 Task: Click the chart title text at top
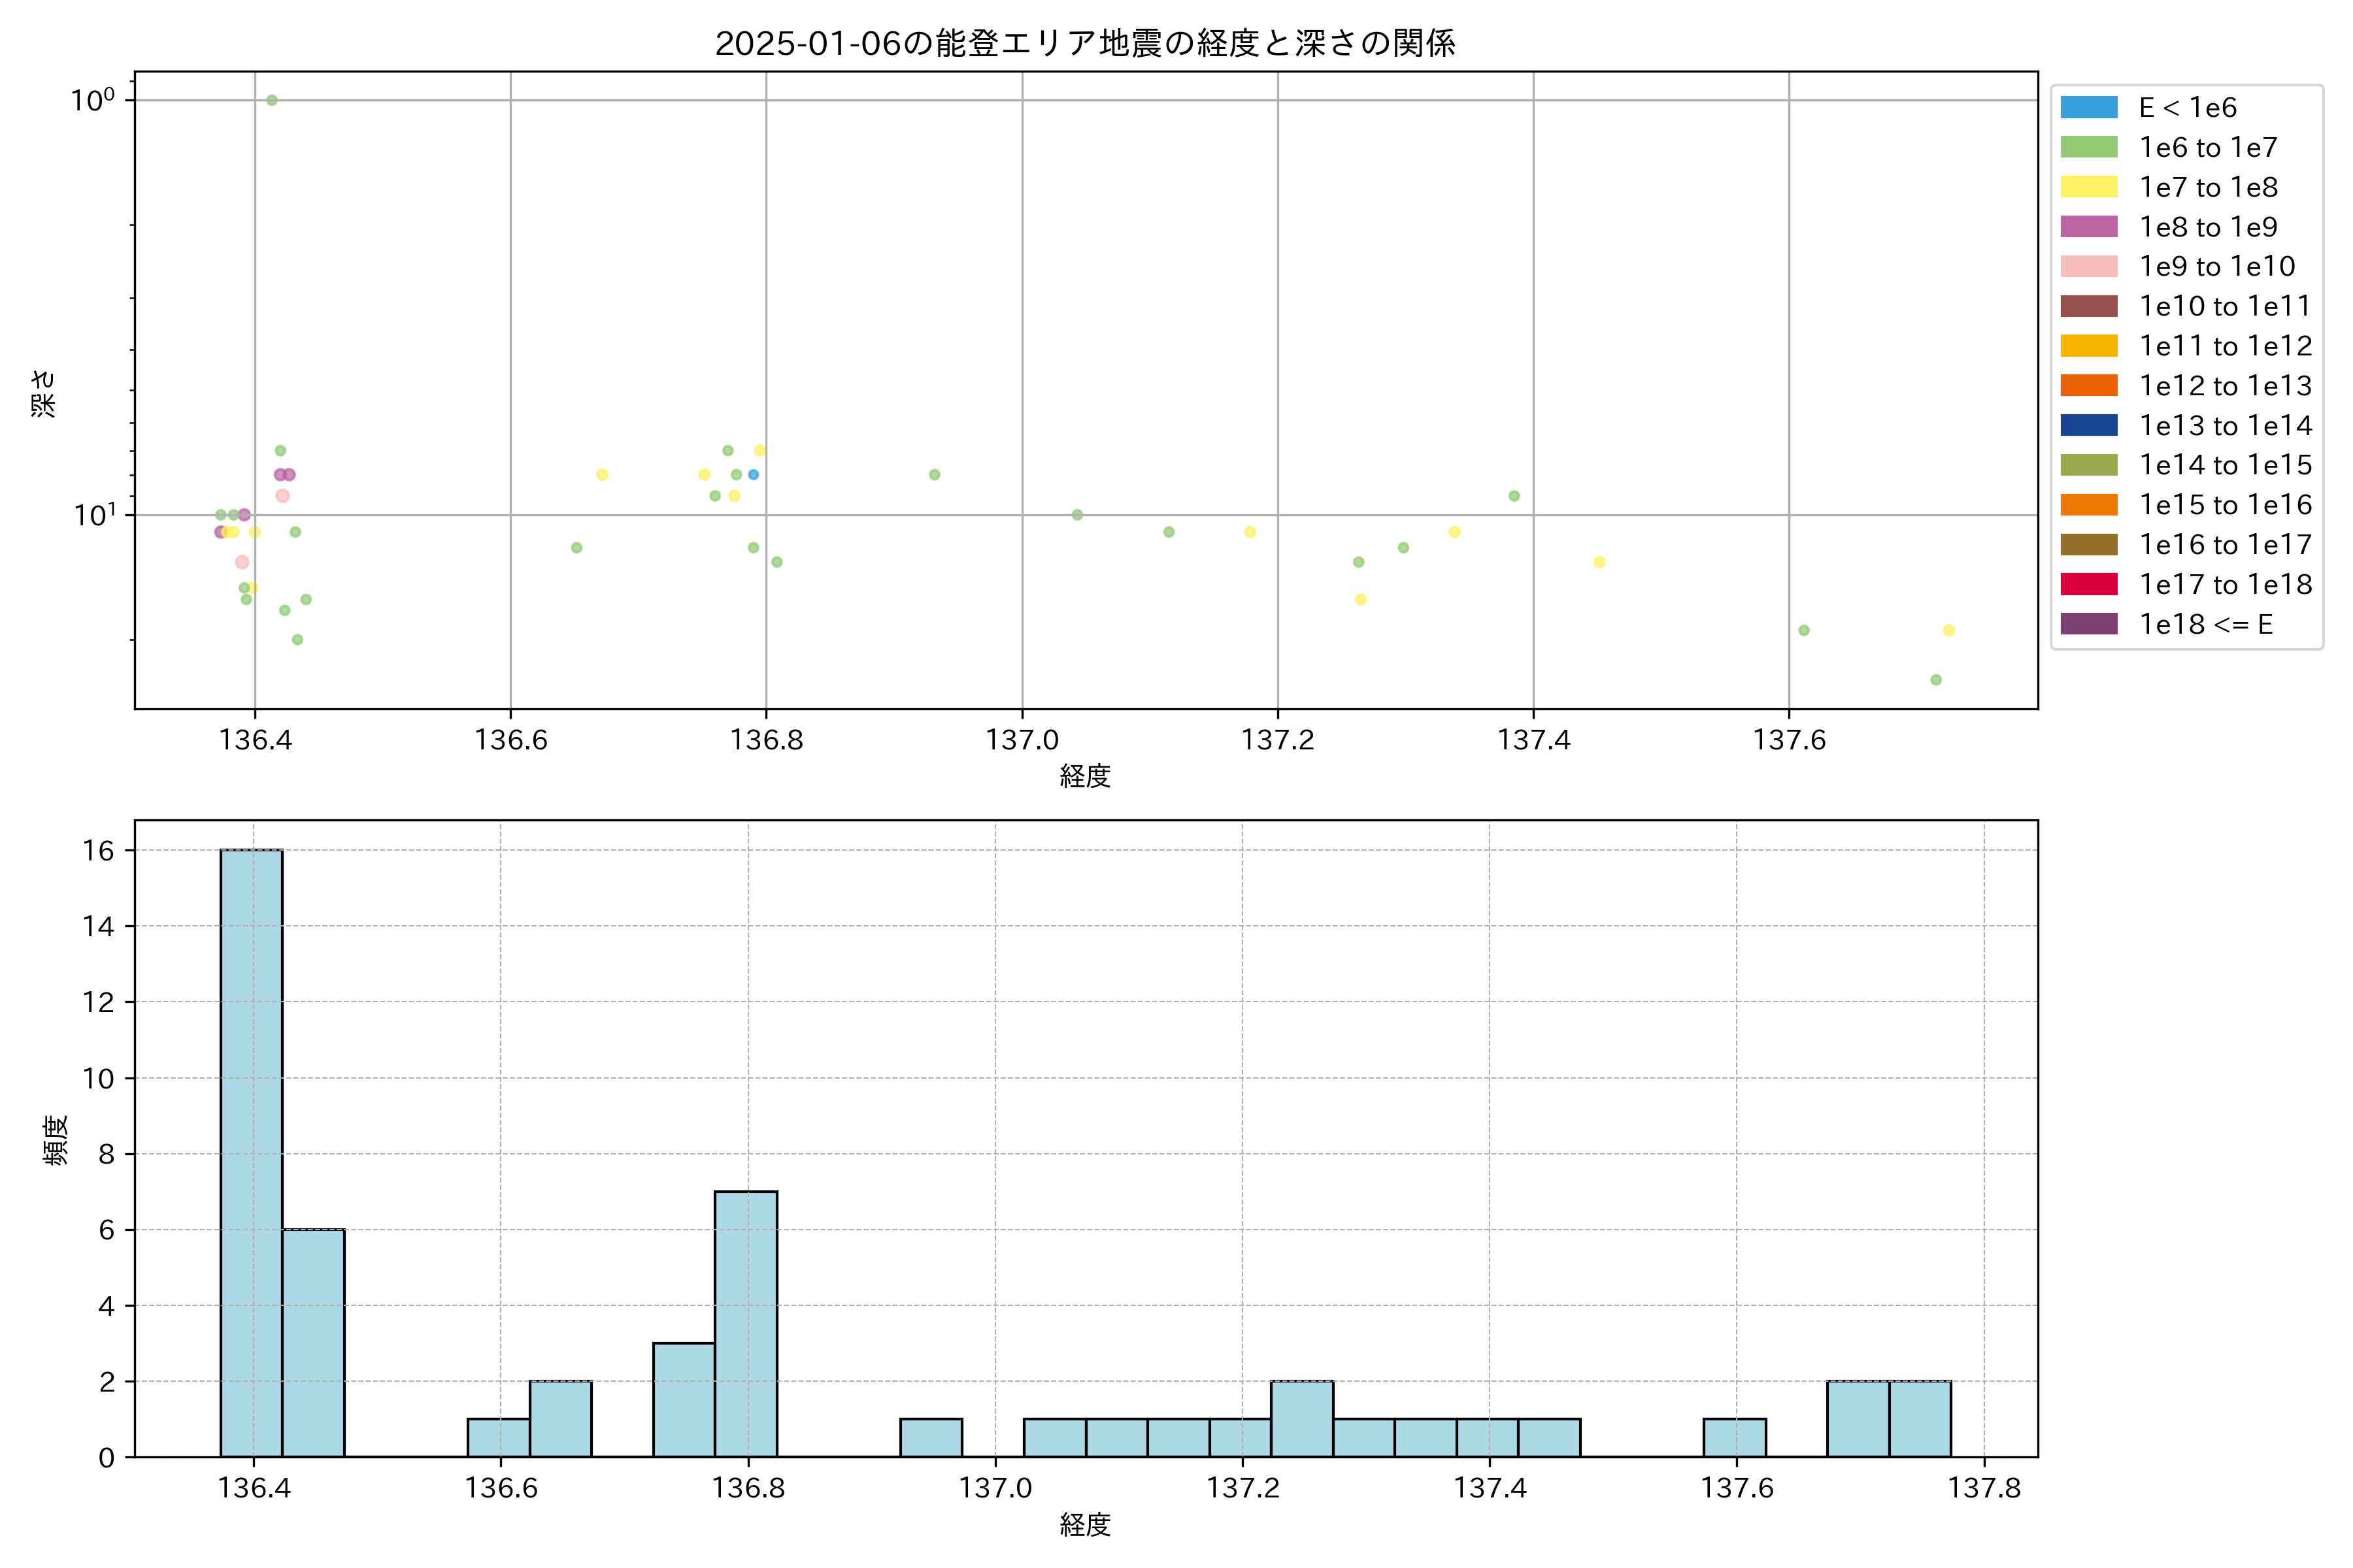pos(1084,43)
